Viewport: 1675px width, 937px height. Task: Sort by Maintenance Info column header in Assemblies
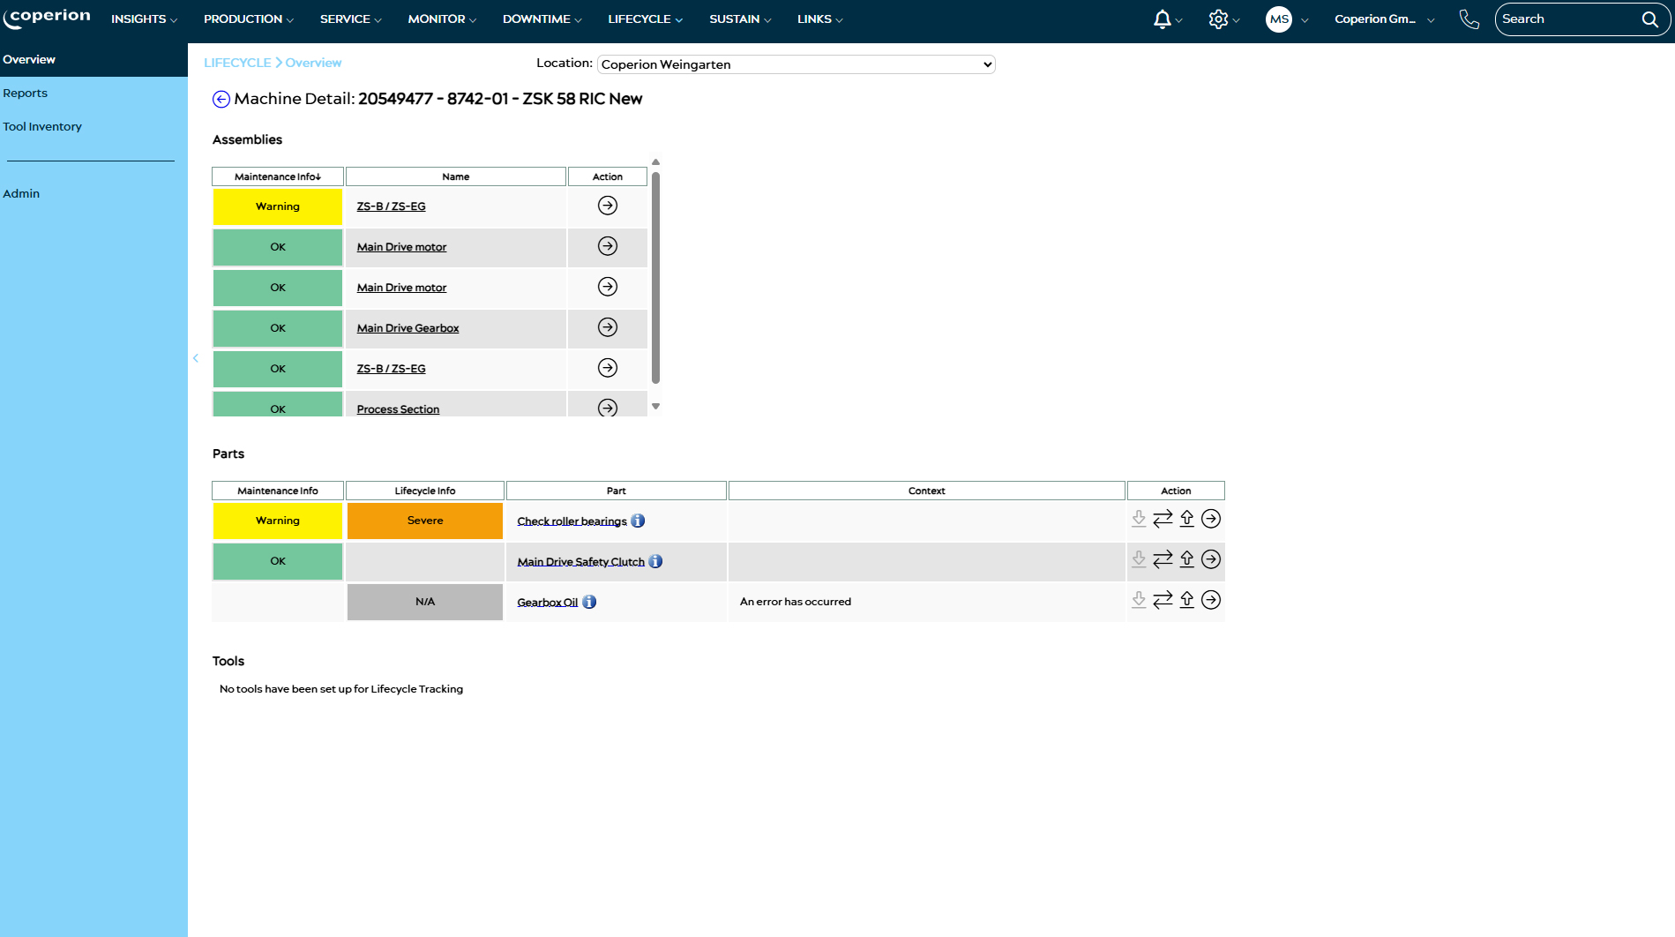point(278,177)
